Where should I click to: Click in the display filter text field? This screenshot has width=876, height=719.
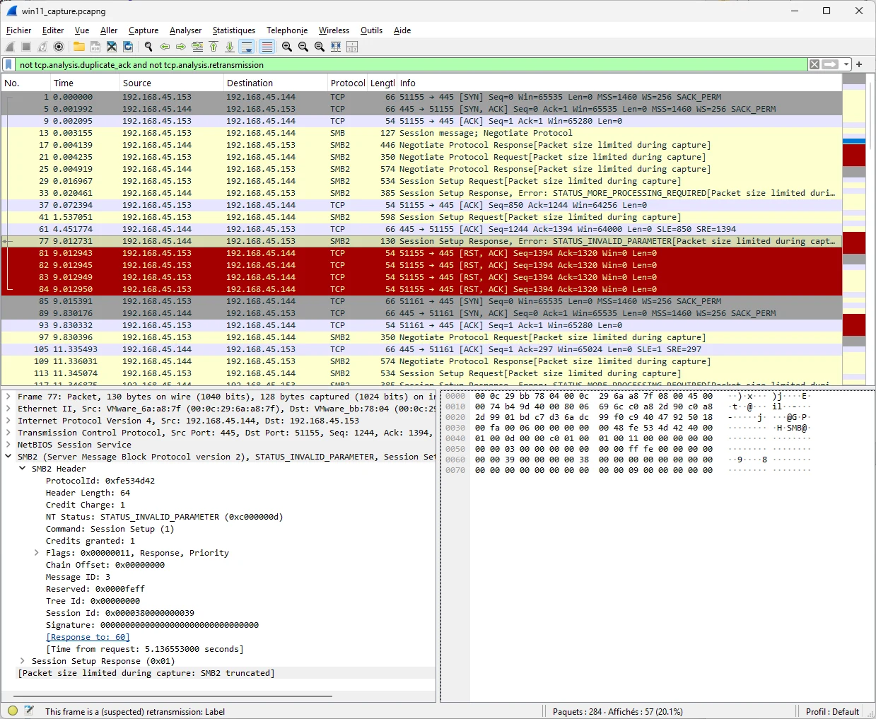pos(410,64)
